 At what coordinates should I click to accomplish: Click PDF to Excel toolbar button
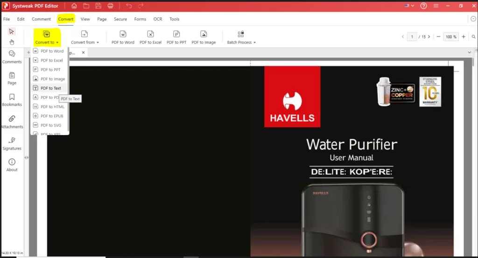point(150,37)
